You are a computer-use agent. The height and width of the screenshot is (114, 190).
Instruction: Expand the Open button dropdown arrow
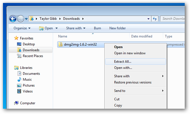tap(56, 28)
